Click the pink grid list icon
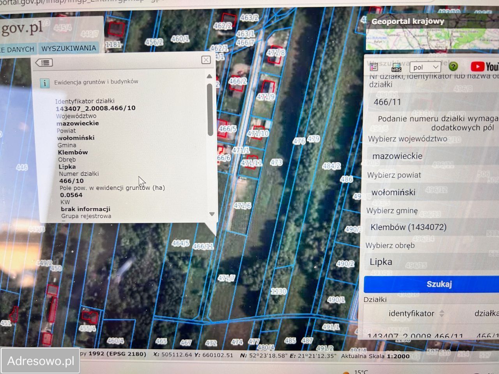 click(373, 67)
